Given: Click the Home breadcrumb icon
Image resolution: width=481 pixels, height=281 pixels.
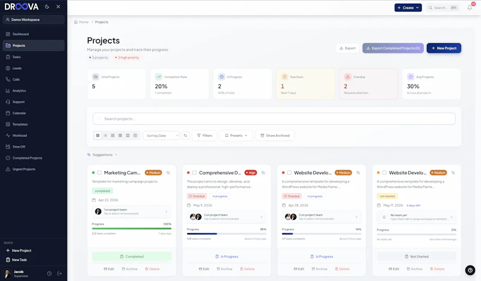Looking at the screenshot, I should point(76,22).
